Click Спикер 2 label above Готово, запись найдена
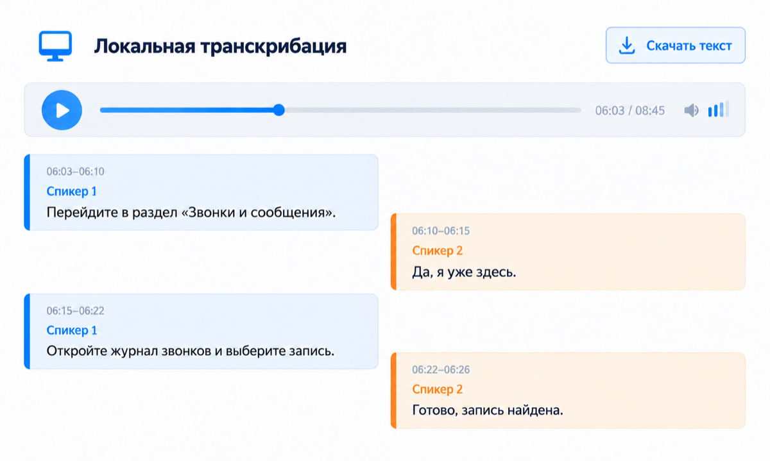Image resolution: width=770 pixels, height=461 pixels. coord(438,389)
